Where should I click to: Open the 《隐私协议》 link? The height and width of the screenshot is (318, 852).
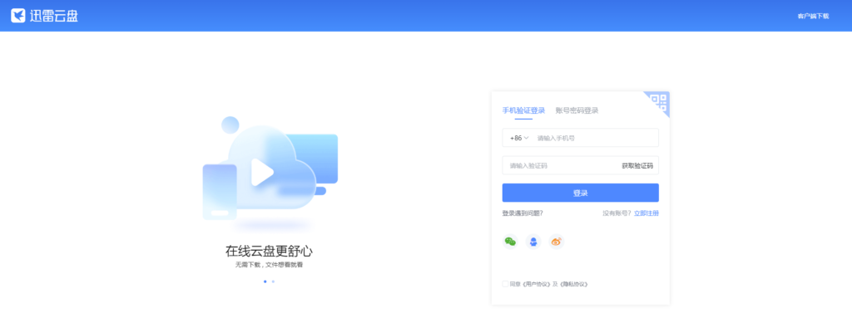[x=573, y=284]
